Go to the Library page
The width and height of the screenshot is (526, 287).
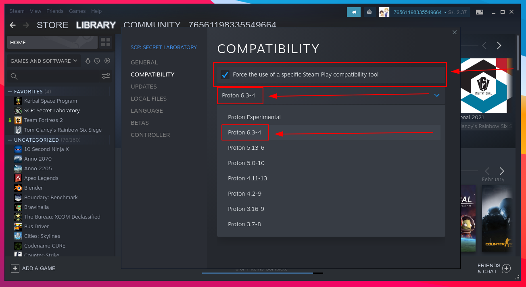tap(96, 25)
